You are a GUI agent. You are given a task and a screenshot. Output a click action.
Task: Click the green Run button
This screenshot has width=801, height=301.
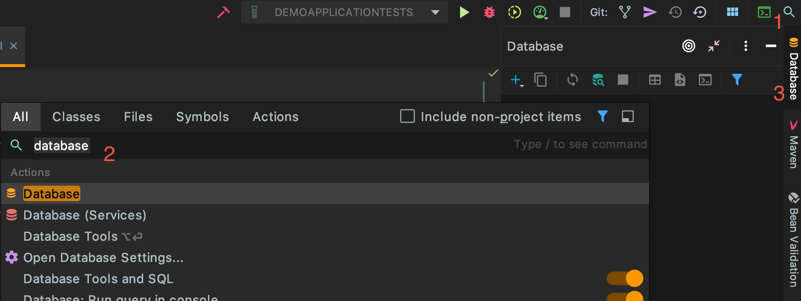pyautogui.click(x=464, y=12)
